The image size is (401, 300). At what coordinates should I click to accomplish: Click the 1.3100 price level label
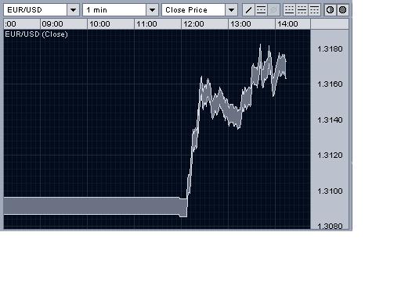pos(330,191)
